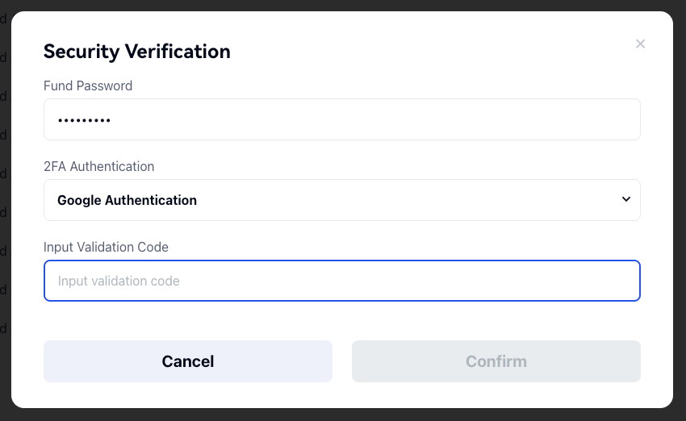Click the Security Verification heading

(137, 52)
